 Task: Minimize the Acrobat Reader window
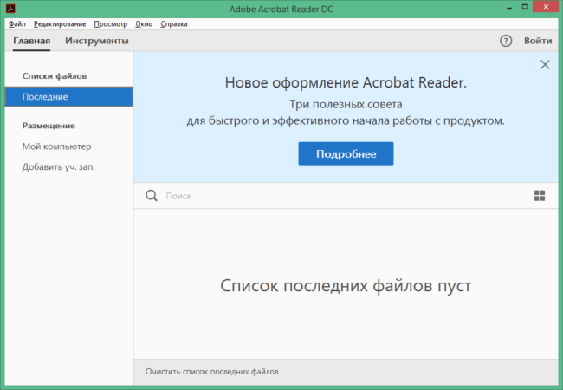[509, 7]
